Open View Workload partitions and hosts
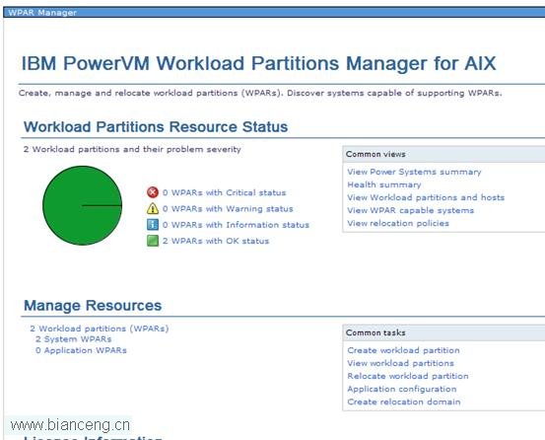 click(x=426, y=197)
